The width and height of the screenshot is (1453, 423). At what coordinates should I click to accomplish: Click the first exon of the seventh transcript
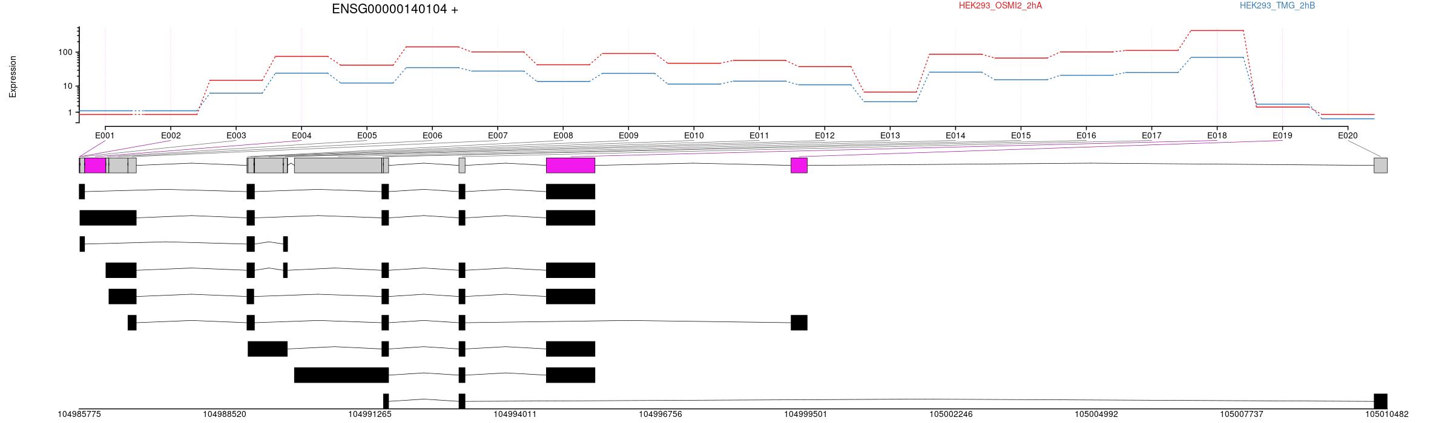(x=268, y=349)
